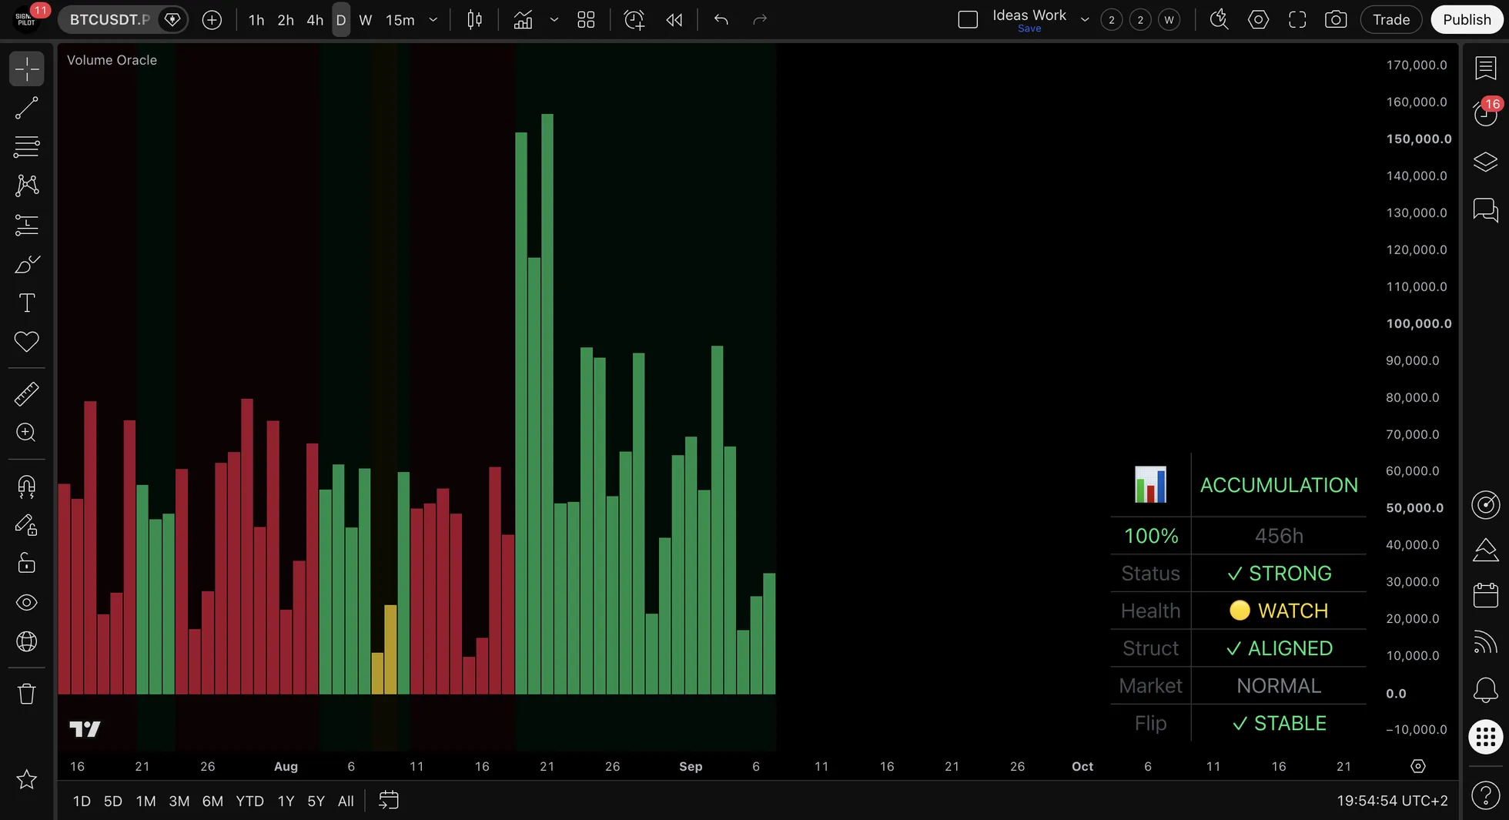The height and width of the screenshot is (820, 1509).
Task: Open the forecasting and measurement tools
Action: coord(27,225)
